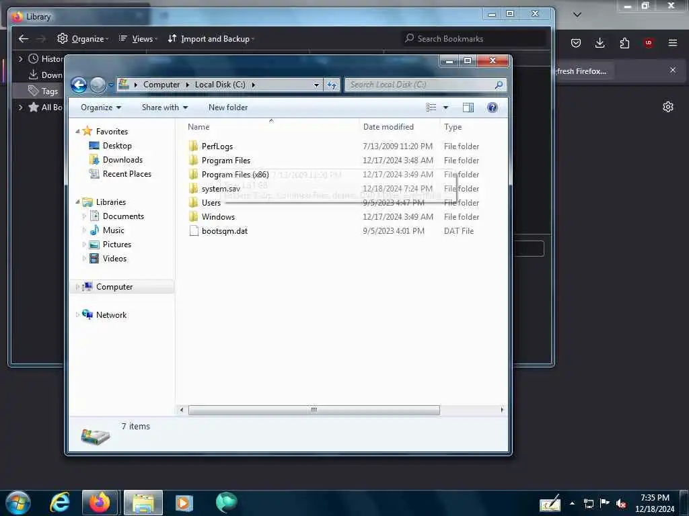Open the Documents library
Screen dimensions: 689x516
click(123, 216)
